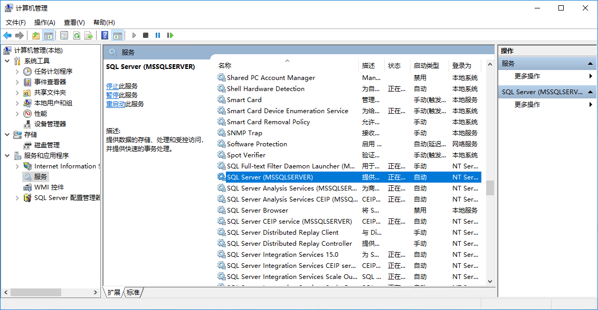Screen dimensions: 598x310
Task: Click the Export list toolbar icon
Action: (x=89, y=35)
